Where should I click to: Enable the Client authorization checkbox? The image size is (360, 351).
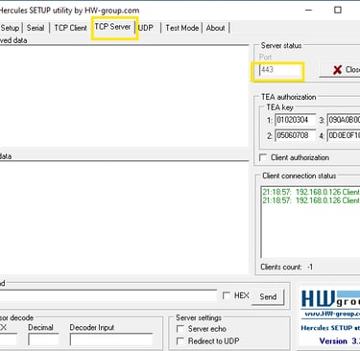(263, 157)
